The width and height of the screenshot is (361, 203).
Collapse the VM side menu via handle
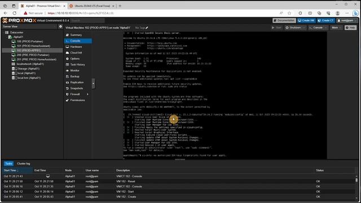pyautogui.click(x=93, y=83)
